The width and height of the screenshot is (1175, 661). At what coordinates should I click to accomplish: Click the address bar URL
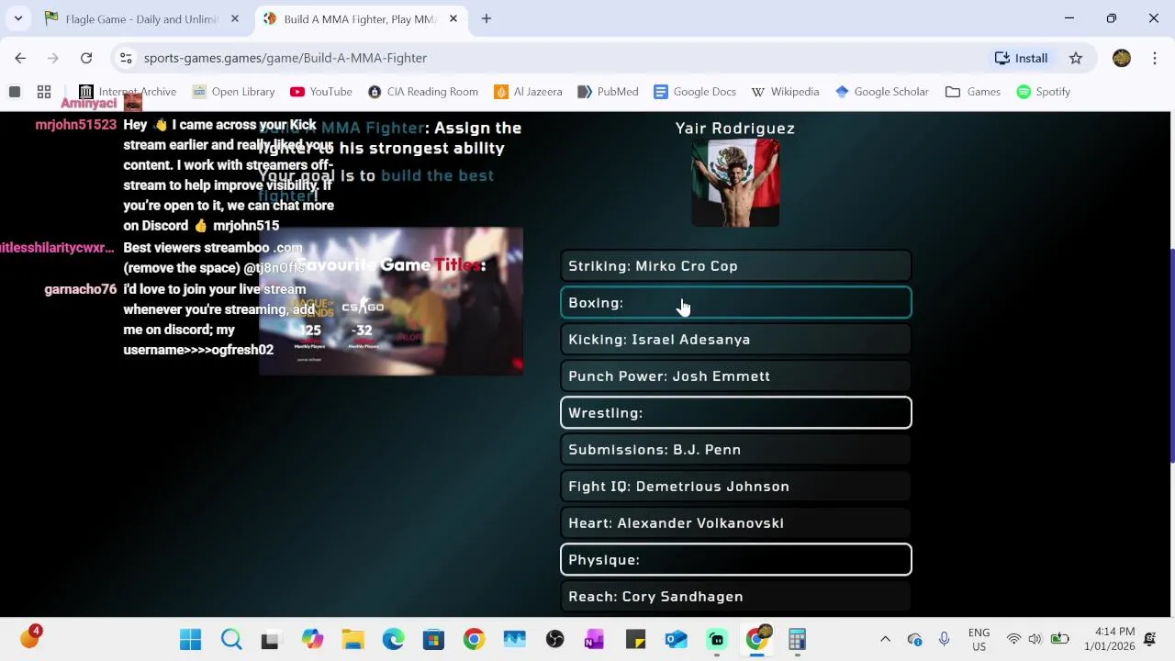coord(285,58)
